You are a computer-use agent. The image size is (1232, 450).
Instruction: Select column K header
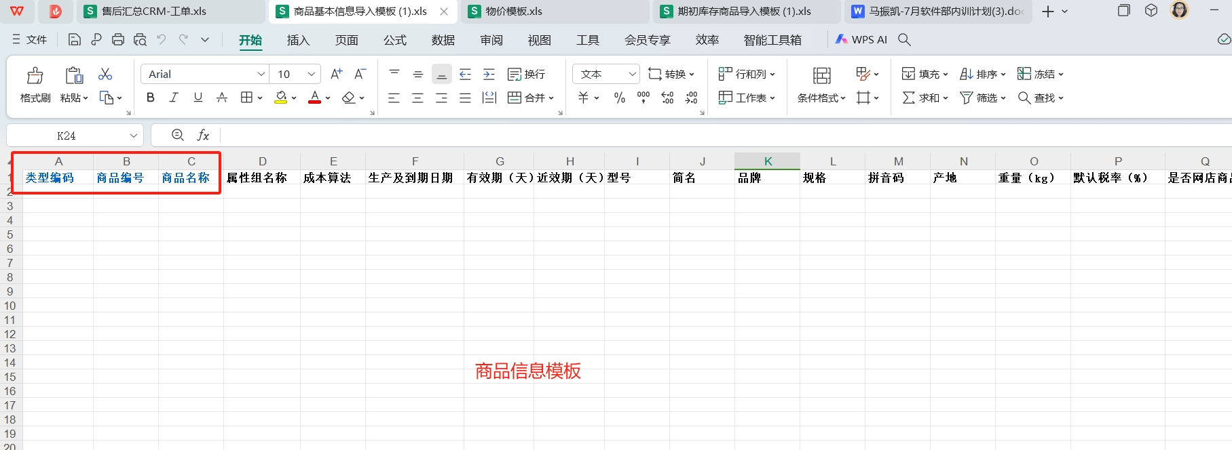(x=767, y=161)
